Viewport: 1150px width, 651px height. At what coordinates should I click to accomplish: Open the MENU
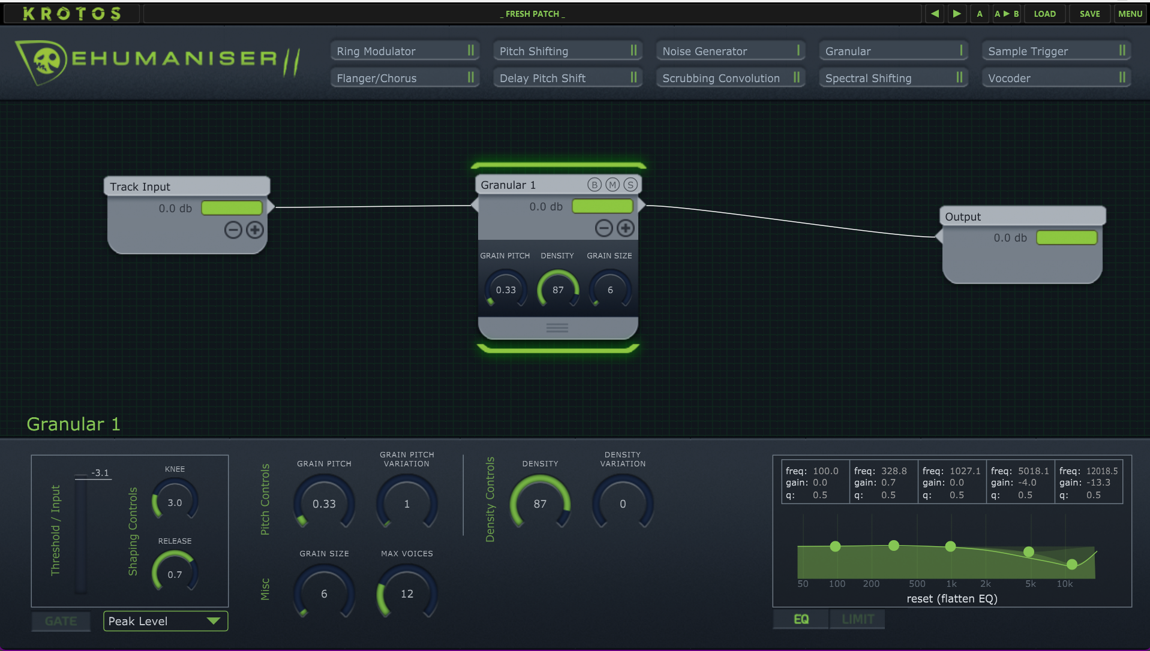pyautogui.click(x=1130, y=13)
